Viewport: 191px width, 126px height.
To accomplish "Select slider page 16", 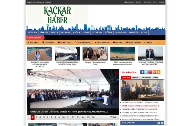I will point(93,117).
